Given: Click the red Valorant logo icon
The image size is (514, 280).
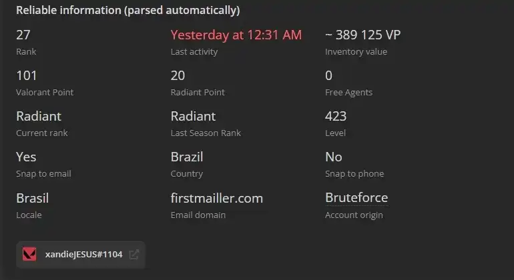Looking at the screenshot, I should [29, 255].
